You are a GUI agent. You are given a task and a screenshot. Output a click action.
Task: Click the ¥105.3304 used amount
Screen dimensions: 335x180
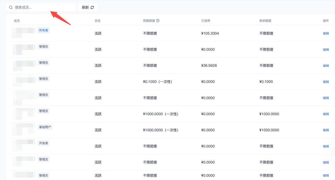(210, 33)
